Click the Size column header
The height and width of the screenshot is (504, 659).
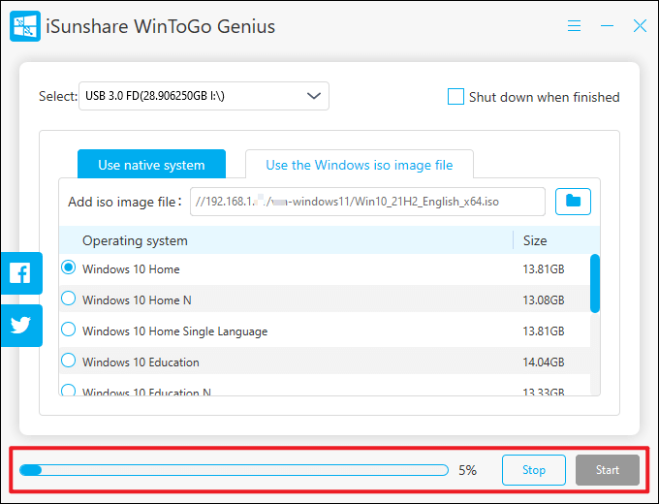pyautogui.click(x=535, y=241)
